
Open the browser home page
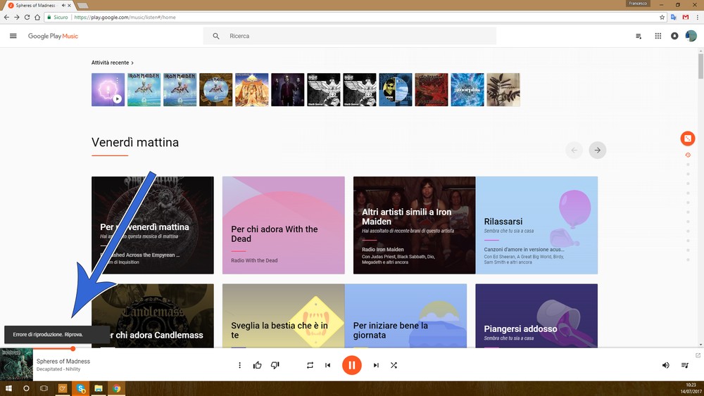37,17
